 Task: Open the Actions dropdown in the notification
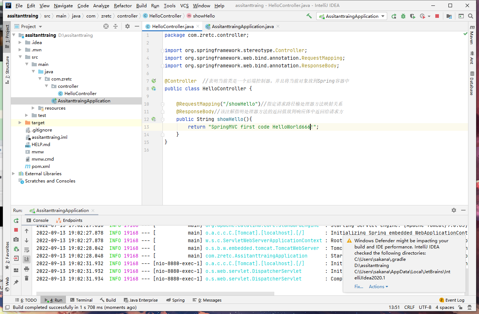[x=378, y=287]
